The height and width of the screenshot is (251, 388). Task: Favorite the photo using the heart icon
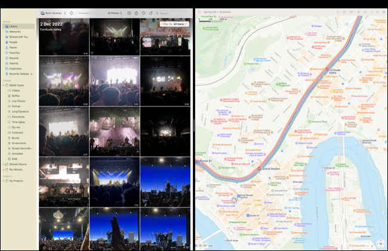pyautogui.click(x=143, y=13)
